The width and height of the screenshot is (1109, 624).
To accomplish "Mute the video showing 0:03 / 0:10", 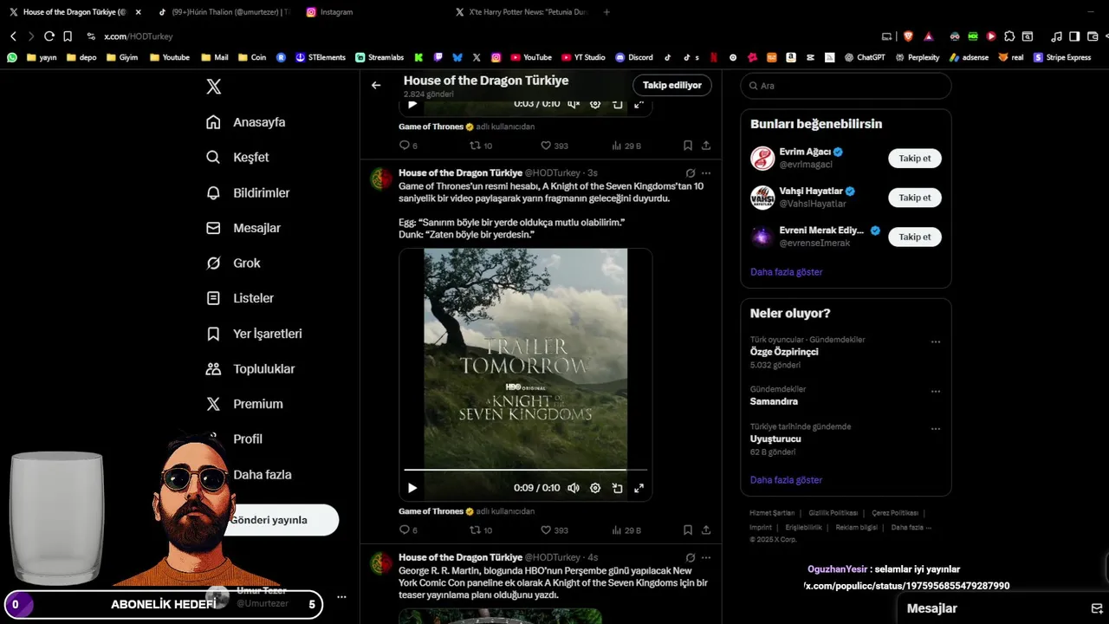I will point(573,104).
